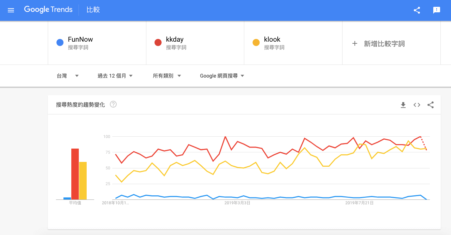Open help icon beside 搜尋熱度的趨勢變化

pos(113,105)
